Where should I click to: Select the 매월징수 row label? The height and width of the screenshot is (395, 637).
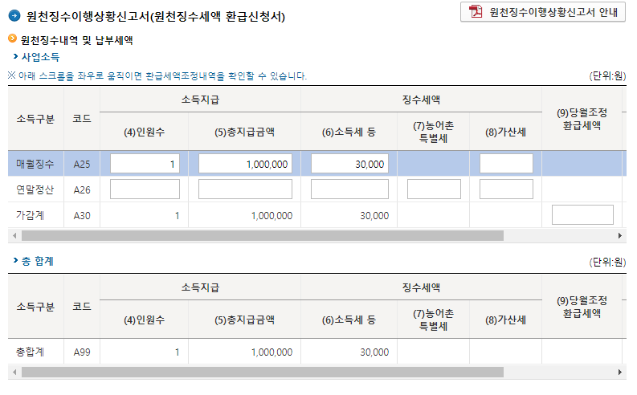pos(35,164)
